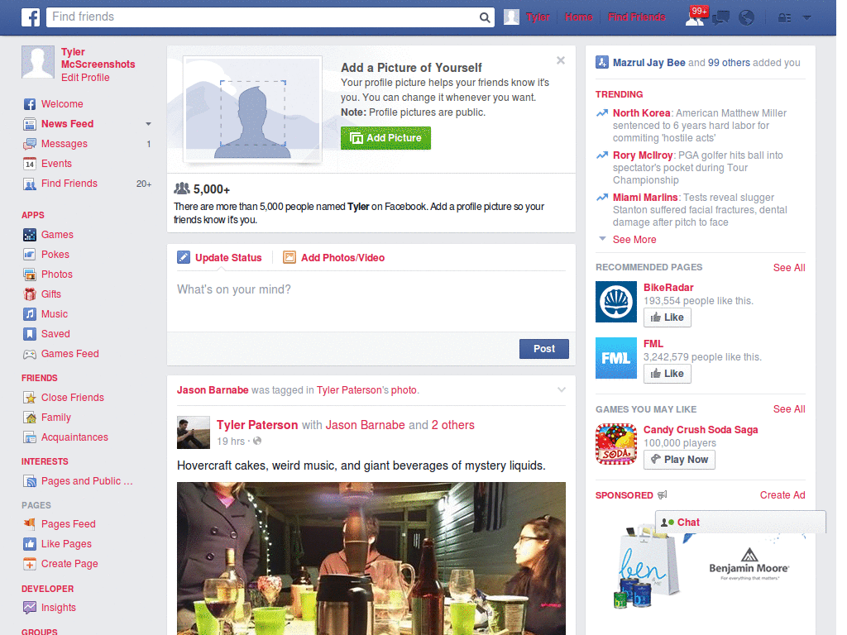Switch to Add Photos/Video tab

tap(334, 258)
